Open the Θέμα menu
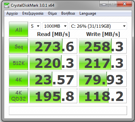The image size is (135, 122). pos(52,13)
